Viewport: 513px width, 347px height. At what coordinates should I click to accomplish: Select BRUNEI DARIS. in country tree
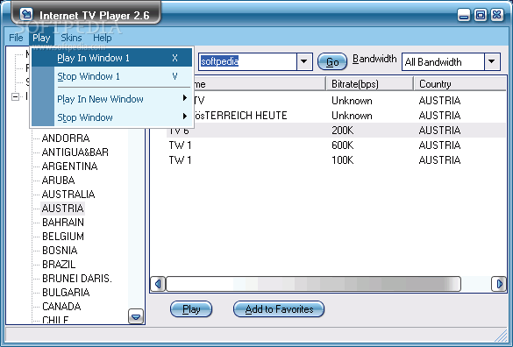click(x=77, y=279)
